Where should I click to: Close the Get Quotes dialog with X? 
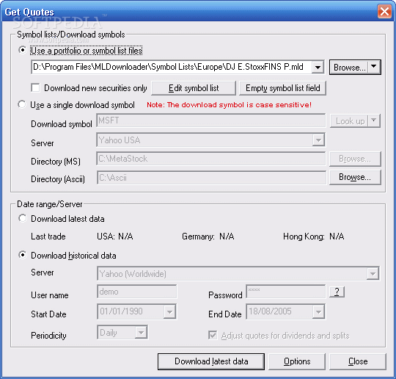pos(384,12)
